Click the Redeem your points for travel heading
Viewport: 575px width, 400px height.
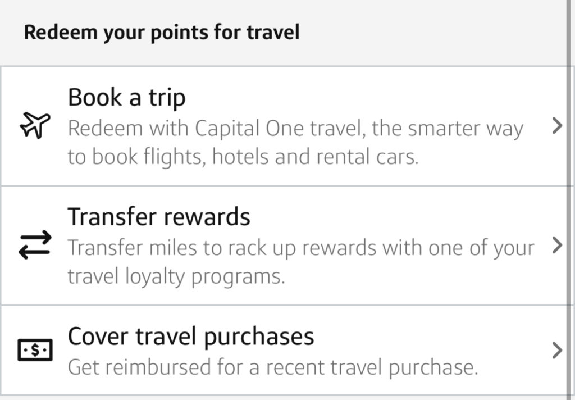click(162, 31)
